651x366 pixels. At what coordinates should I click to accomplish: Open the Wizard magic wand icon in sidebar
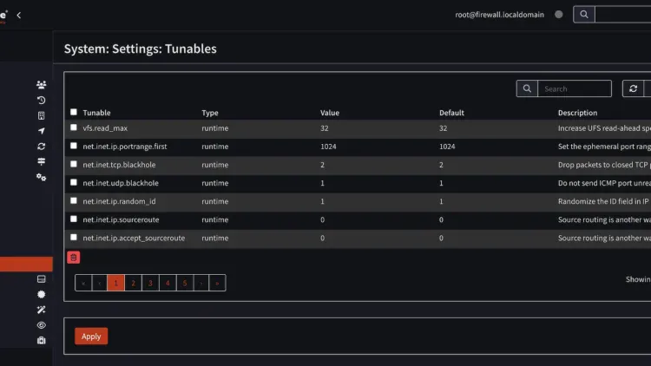click(x=41, y=310)
